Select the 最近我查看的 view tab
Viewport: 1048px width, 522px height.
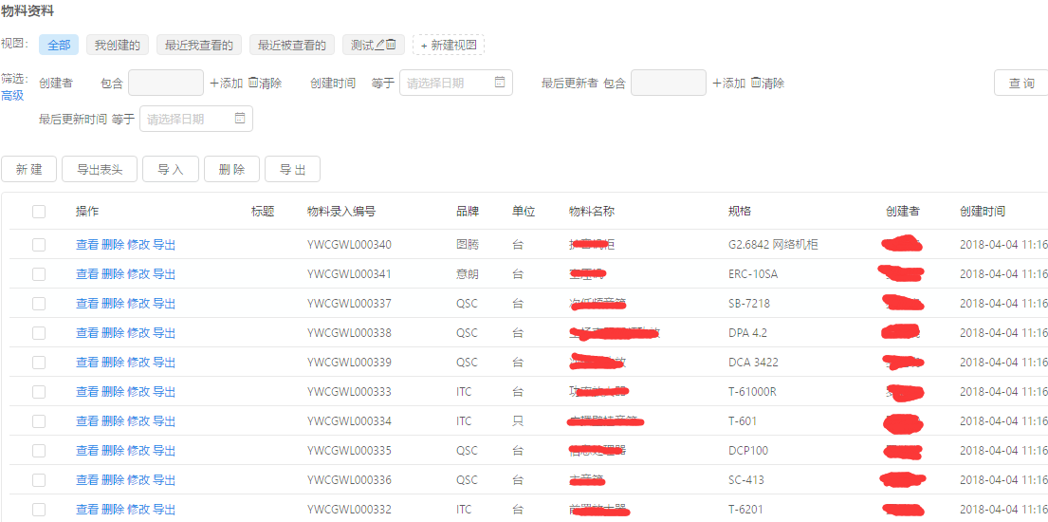click(199, 45)
